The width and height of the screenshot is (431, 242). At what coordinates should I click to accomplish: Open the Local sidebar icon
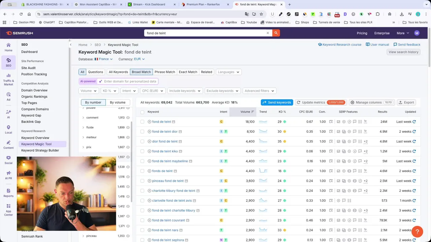pos(8,130)
